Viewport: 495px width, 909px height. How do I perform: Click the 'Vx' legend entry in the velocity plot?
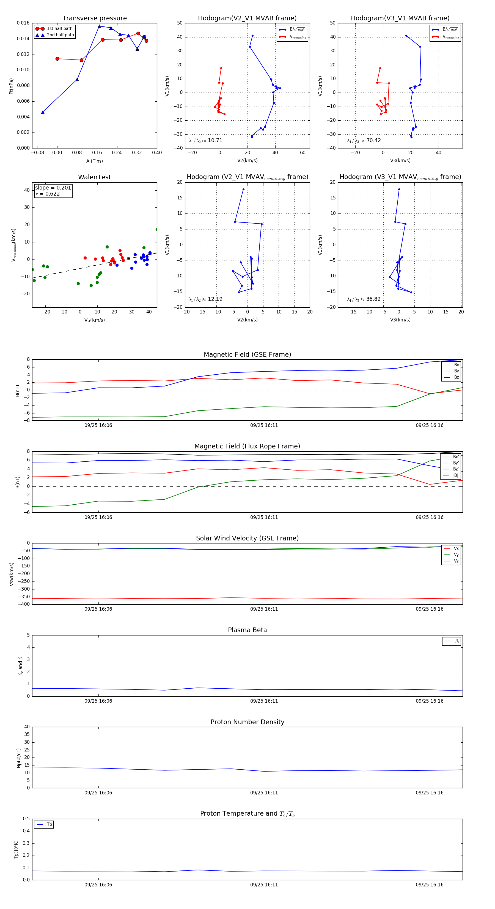[451, 548]
